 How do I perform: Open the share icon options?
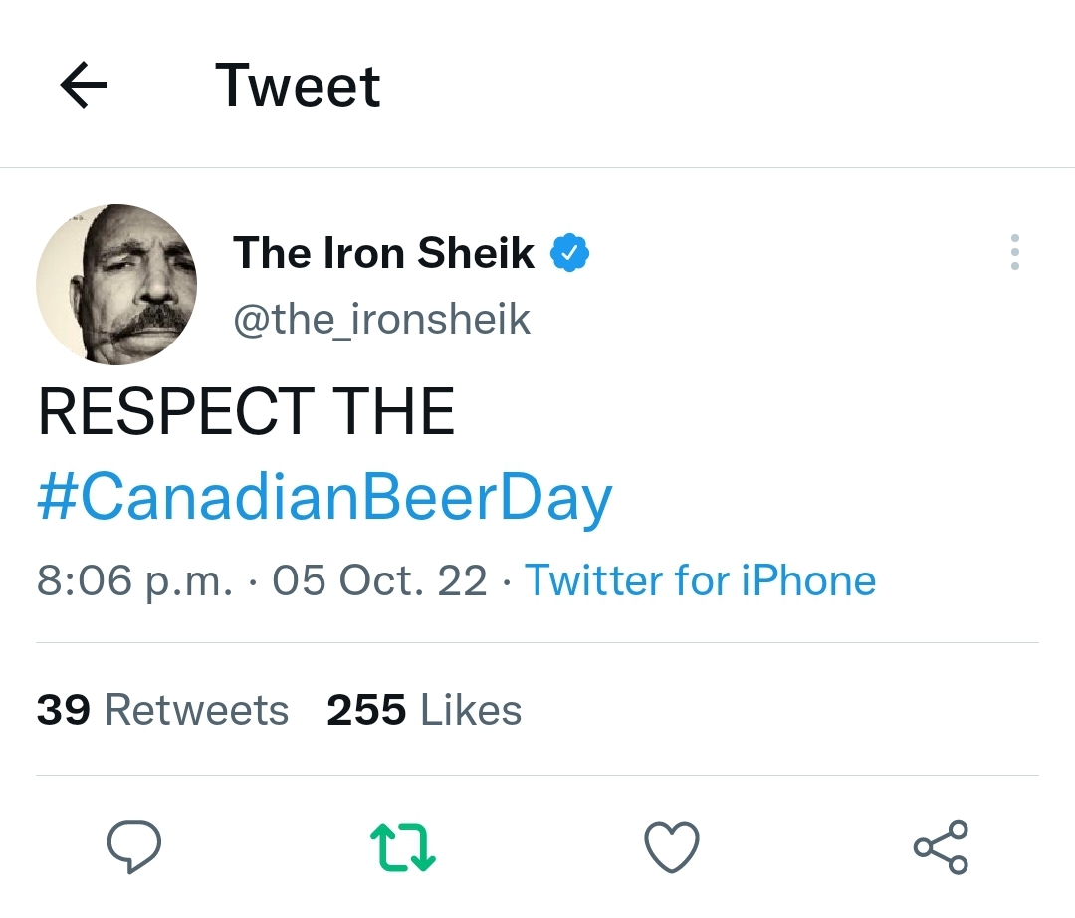click(941, 847)
